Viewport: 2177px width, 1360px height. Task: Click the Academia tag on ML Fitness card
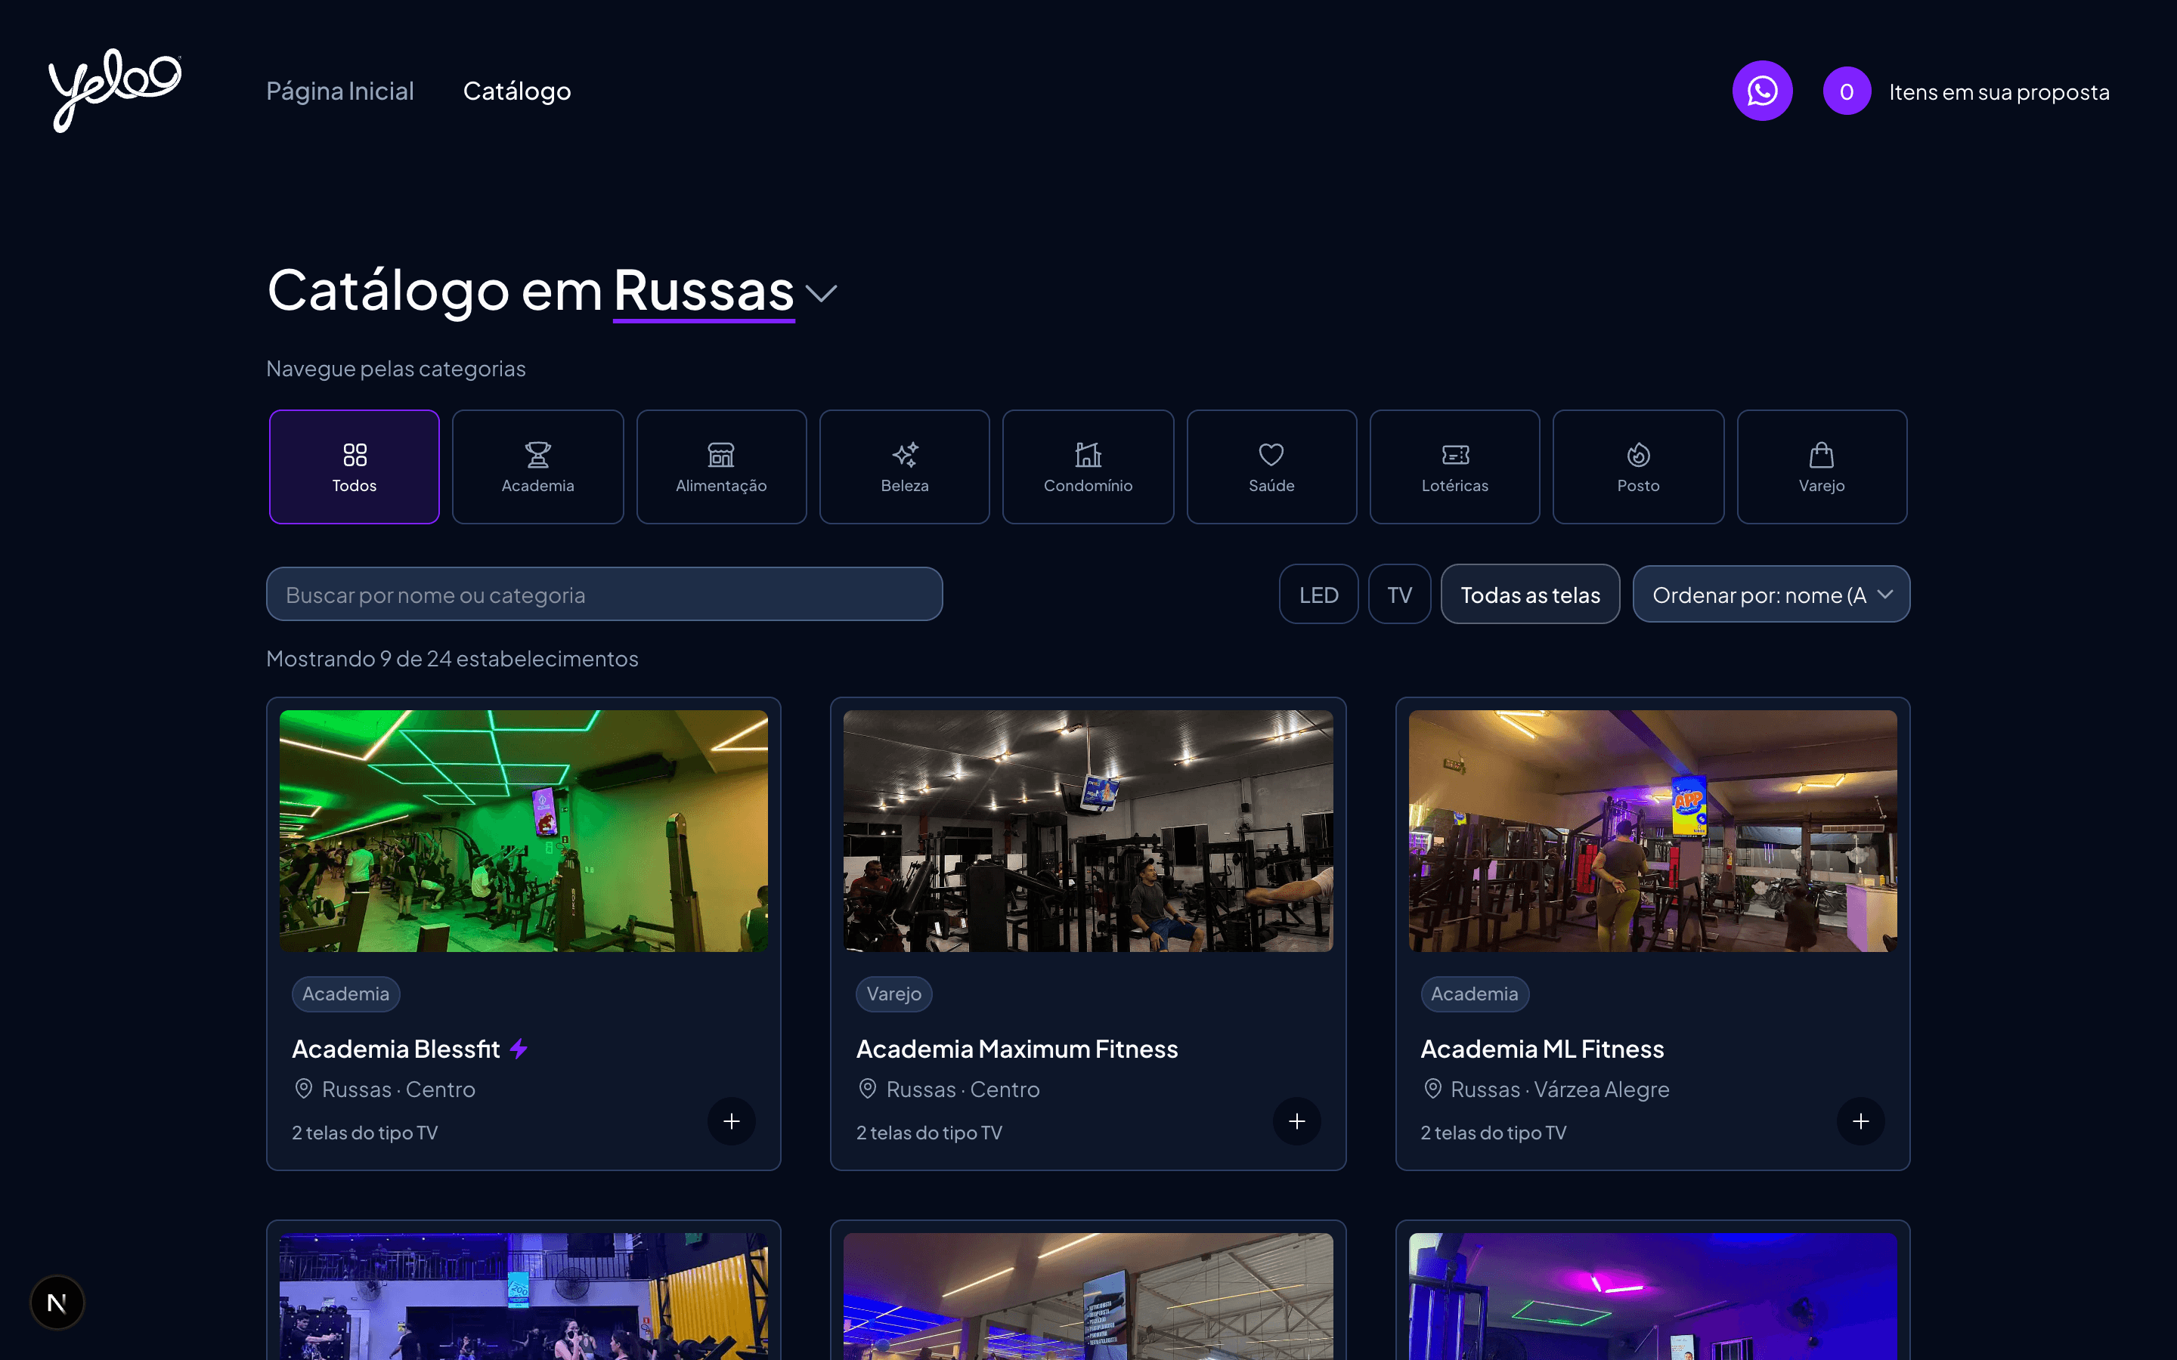[x=1475, y=994]
